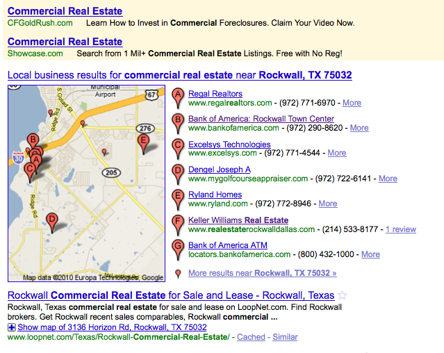Click marker A icon beside Regal Realtors
This screenshot has width=444, height=353.
point(178,98)
